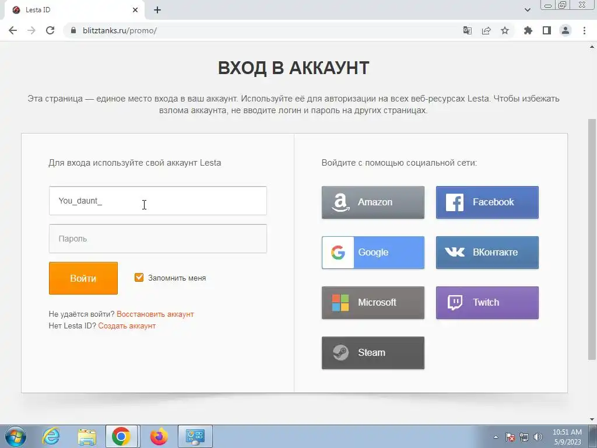Click the login field containing You_daunt_

click(x=157, y=201)
